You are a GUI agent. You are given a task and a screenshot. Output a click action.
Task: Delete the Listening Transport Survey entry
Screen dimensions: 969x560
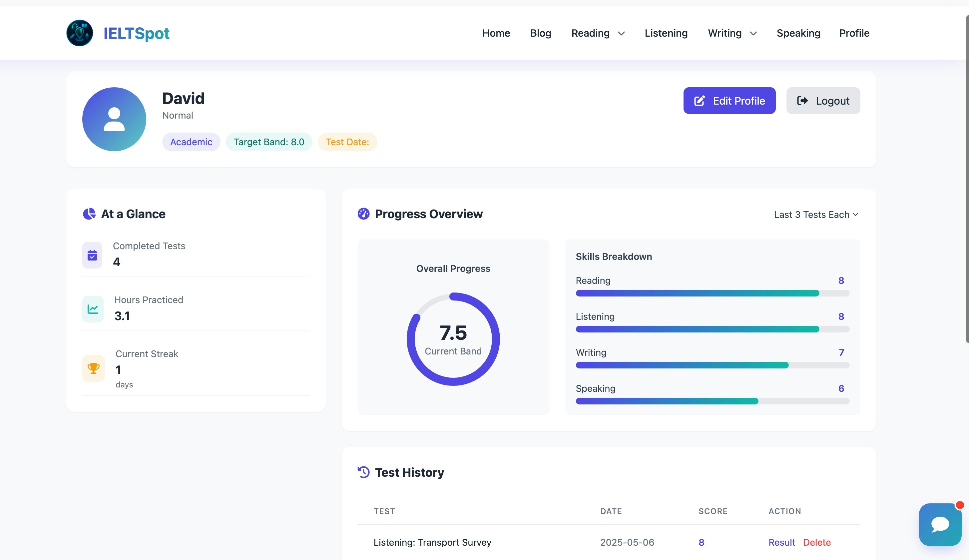pos(817,542)
